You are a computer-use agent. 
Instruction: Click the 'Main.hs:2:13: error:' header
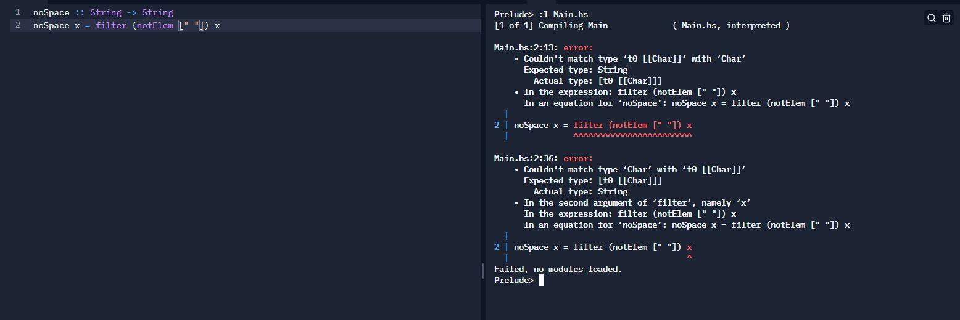(544, 47)
